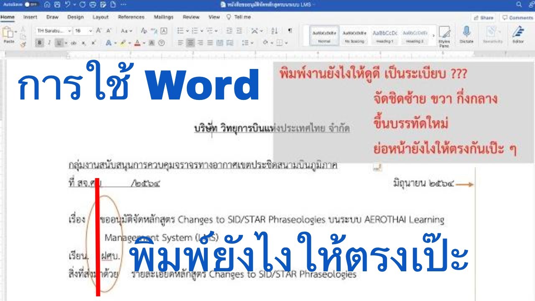The height and width of the screenshot is (301, 535).
Task: Expand the styles gallery arrow
Action: (x=433, y=36)
